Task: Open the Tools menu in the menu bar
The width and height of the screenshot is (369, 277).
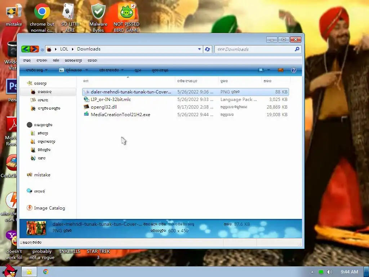Action: click(x=73, y=61)
